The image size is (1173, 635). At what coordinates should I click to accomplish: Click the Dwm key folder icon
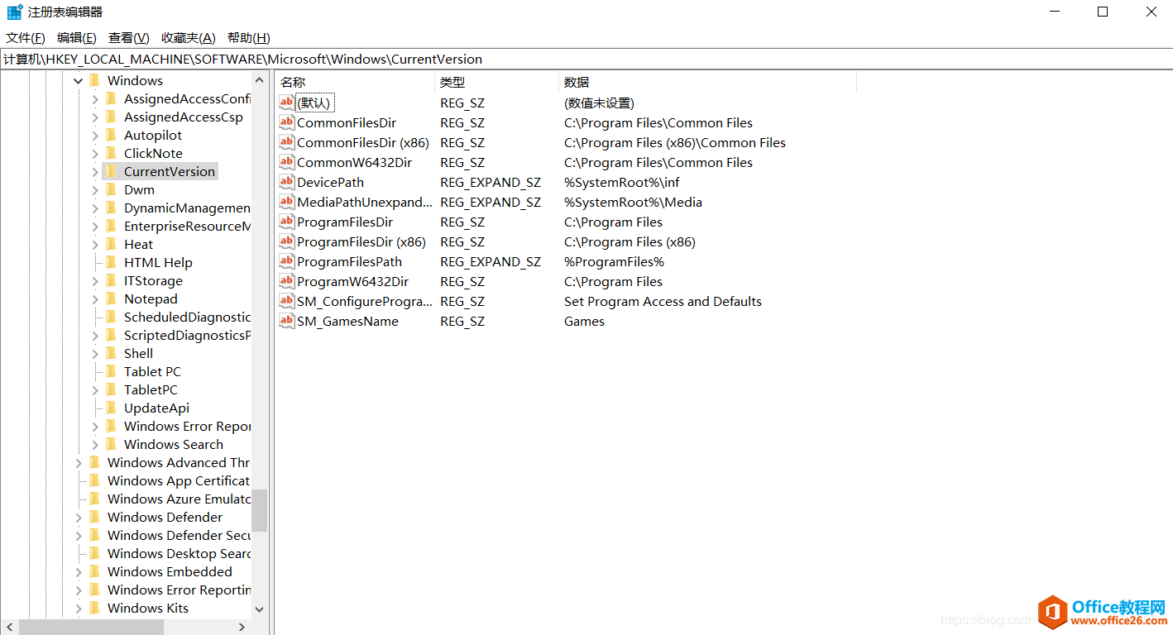click(x=111, y=189)
